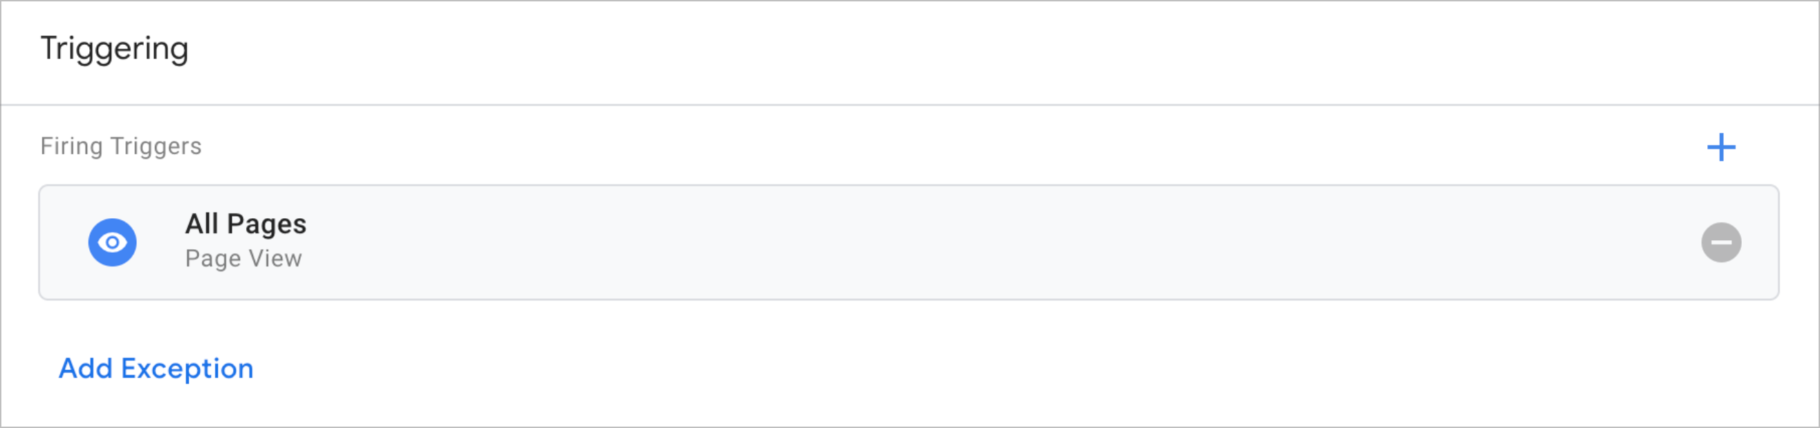1820x428 pixels.
Task: Add an exception to this tag
Action: pos(156,369)
